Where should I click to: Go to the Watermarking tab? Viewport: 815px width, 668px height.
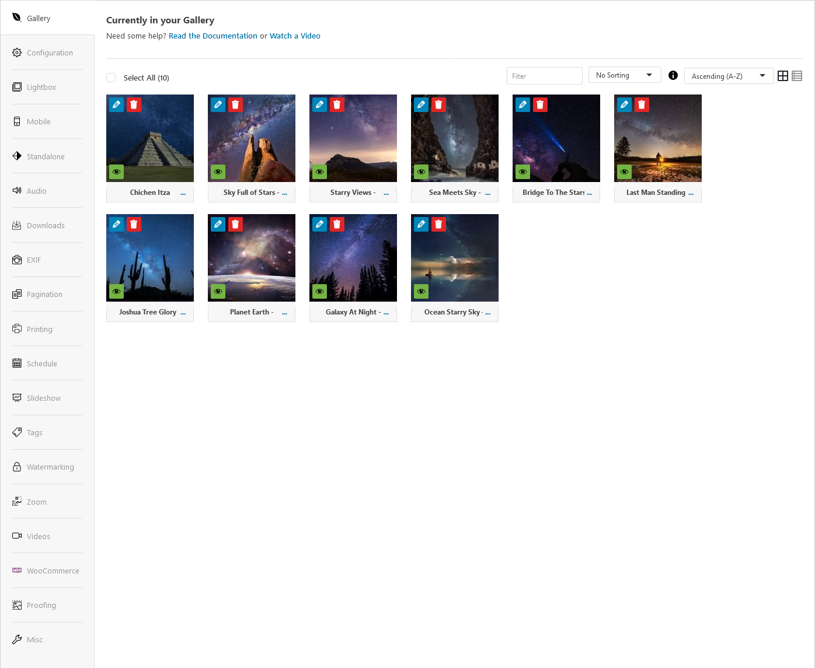50,467
